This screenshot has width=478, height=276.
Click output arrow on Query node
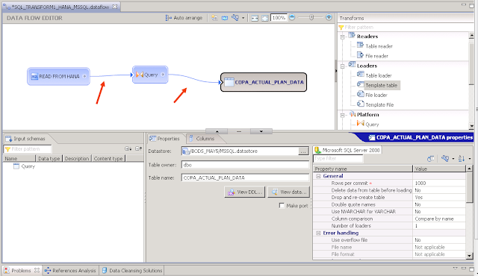(163, 75)
